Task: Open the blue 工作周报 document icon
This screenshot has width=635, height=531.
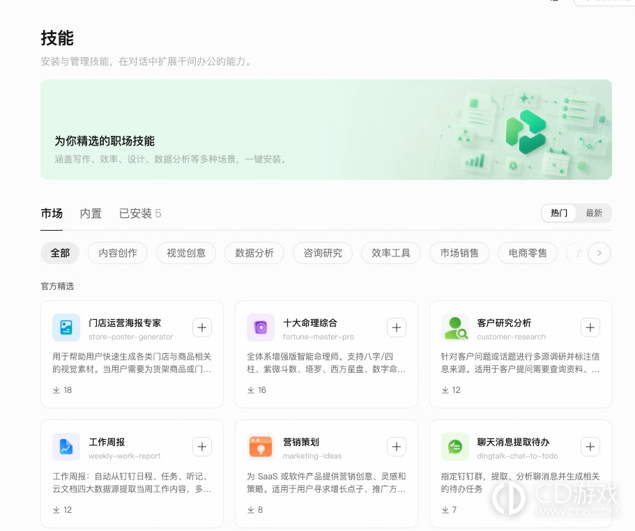Action: coord(66,447)
